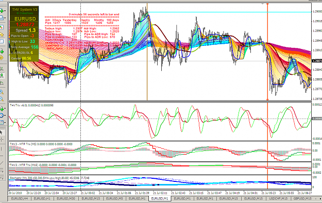Screen dimensions: 322x203
Task: Expand the new chart dropdown arrow
Action: 5,11
